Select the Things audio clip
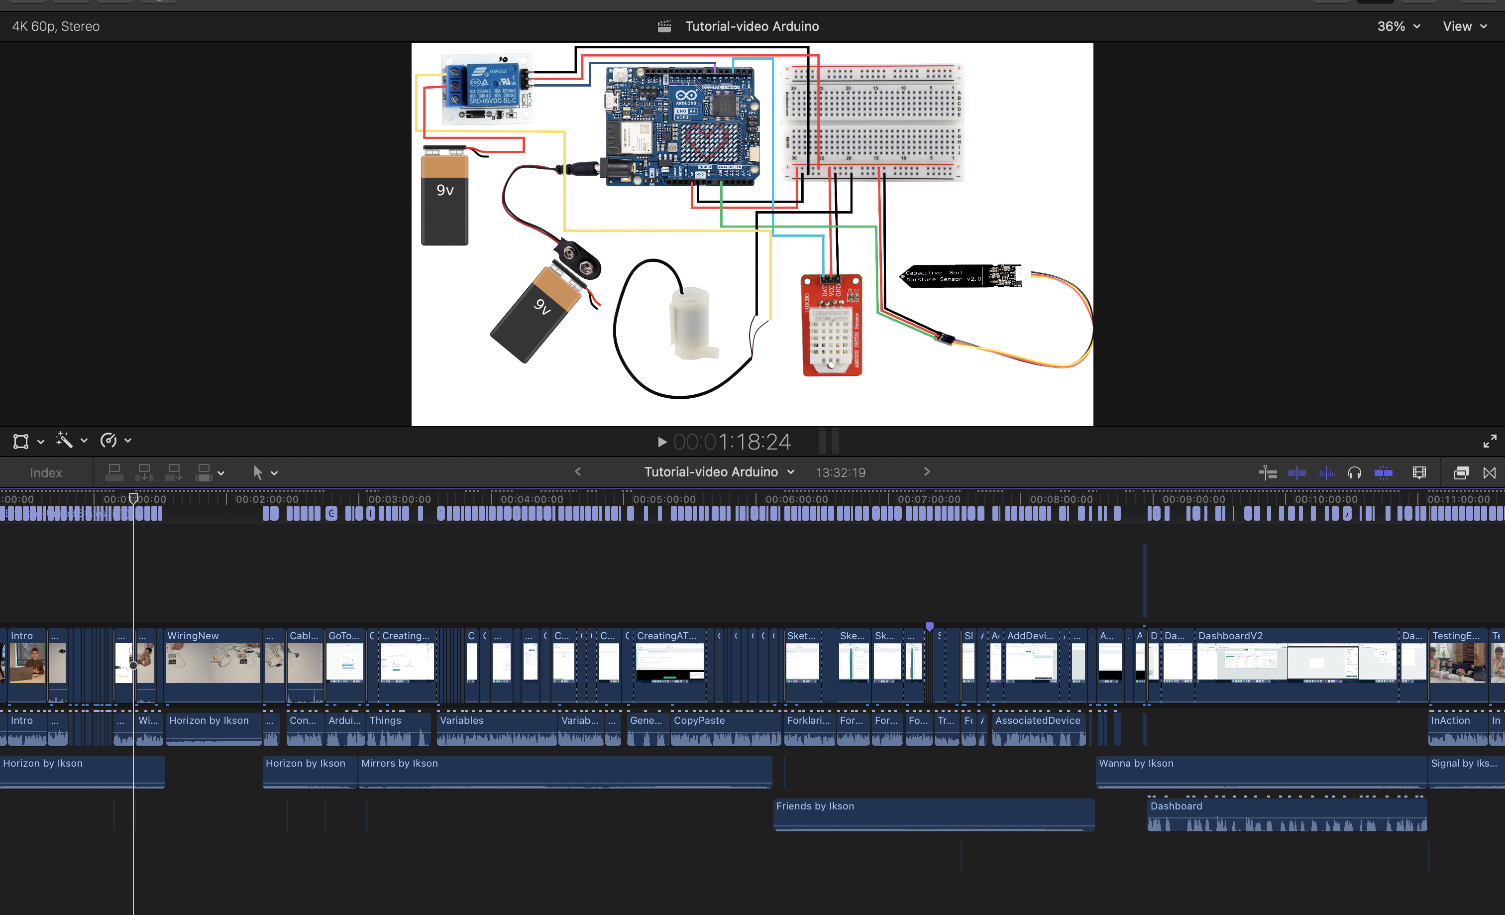 pos(398,729)
